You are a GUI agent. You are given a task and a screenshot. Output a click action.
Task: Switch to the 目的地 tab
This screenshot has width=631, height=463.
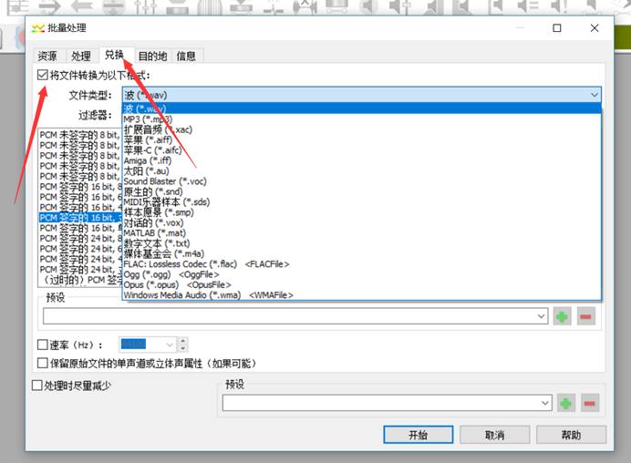pyautogui.click(x=152, y=56)
